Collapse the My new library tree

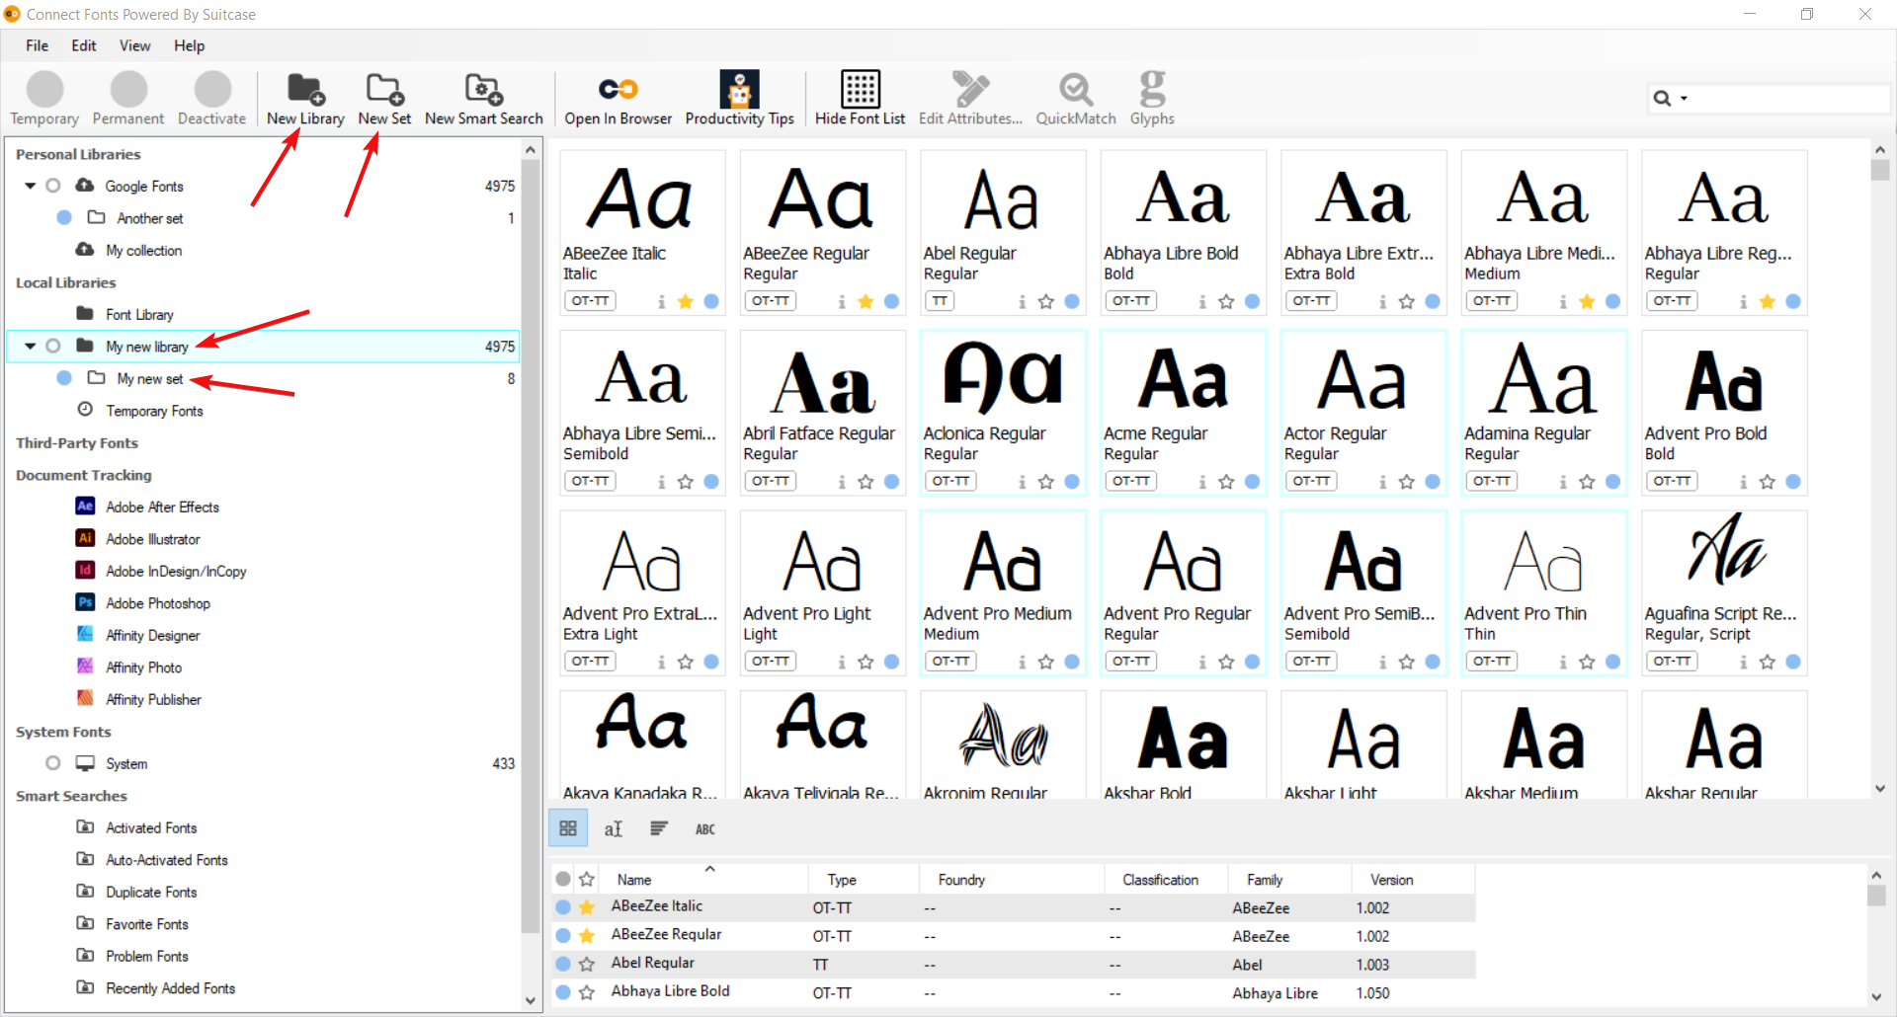coord(31,346)
